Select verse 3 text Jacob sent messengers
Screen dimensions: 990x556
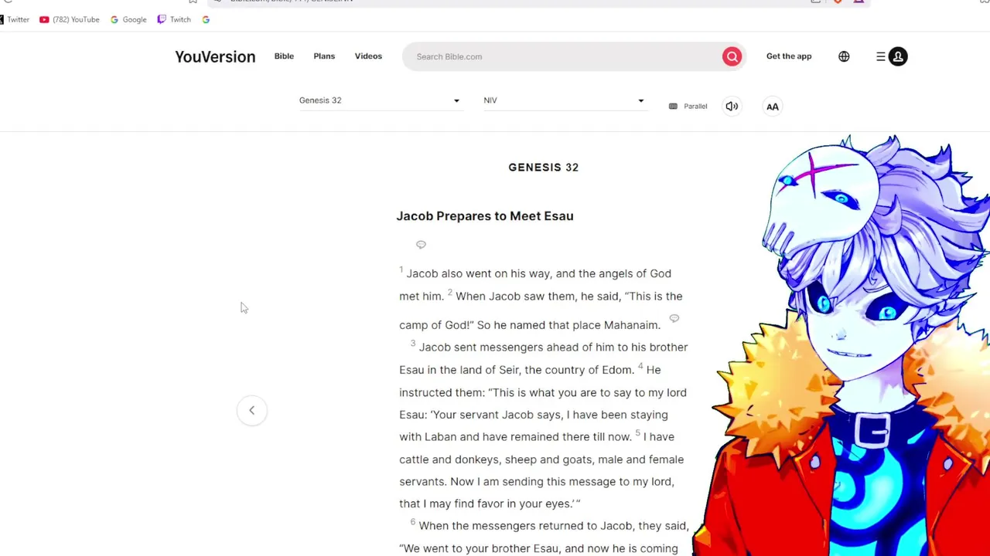click(x=483, y=347)
